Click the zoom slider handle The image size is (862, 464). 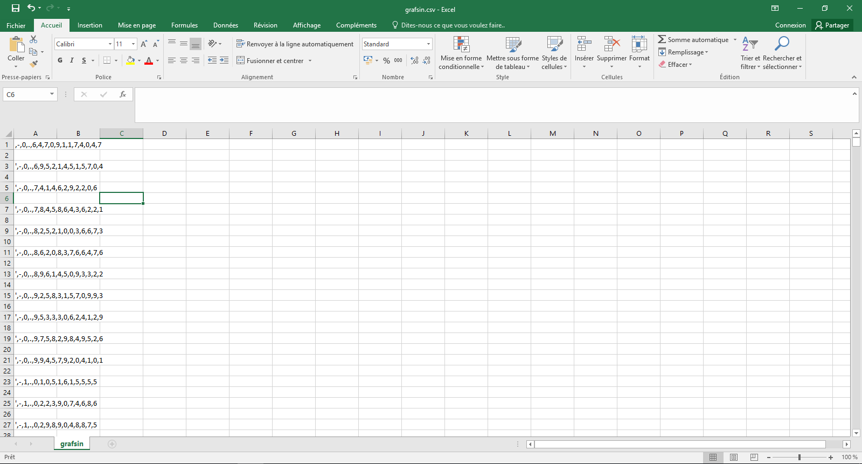(800, 457)
